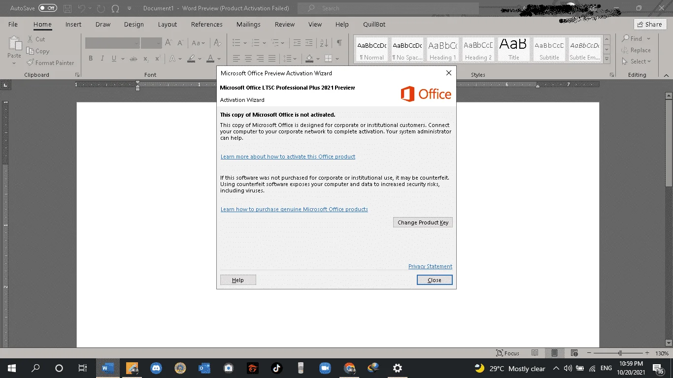Click 'Learn how to purchase genuine' link
This screenshot has height=378, width=673.
(294, 209)
